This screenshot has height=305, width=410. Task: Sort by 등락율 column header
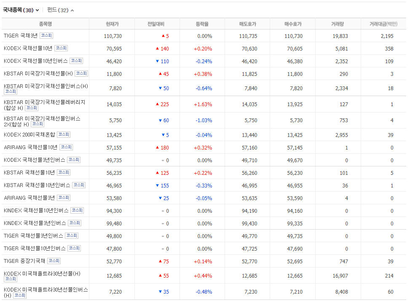(202, 24)
